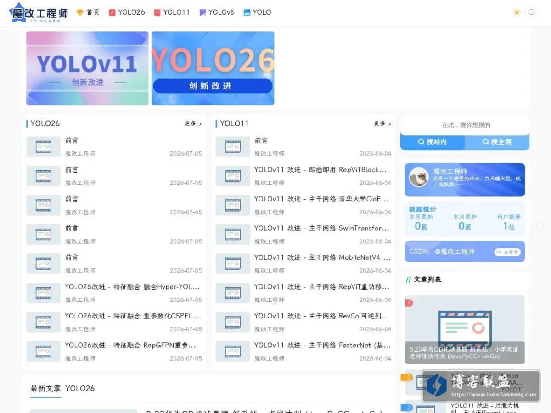This screenshot has height=413, width=551.
Task: Open the YOLO26 navigation menu item
Action: point(127,12)
